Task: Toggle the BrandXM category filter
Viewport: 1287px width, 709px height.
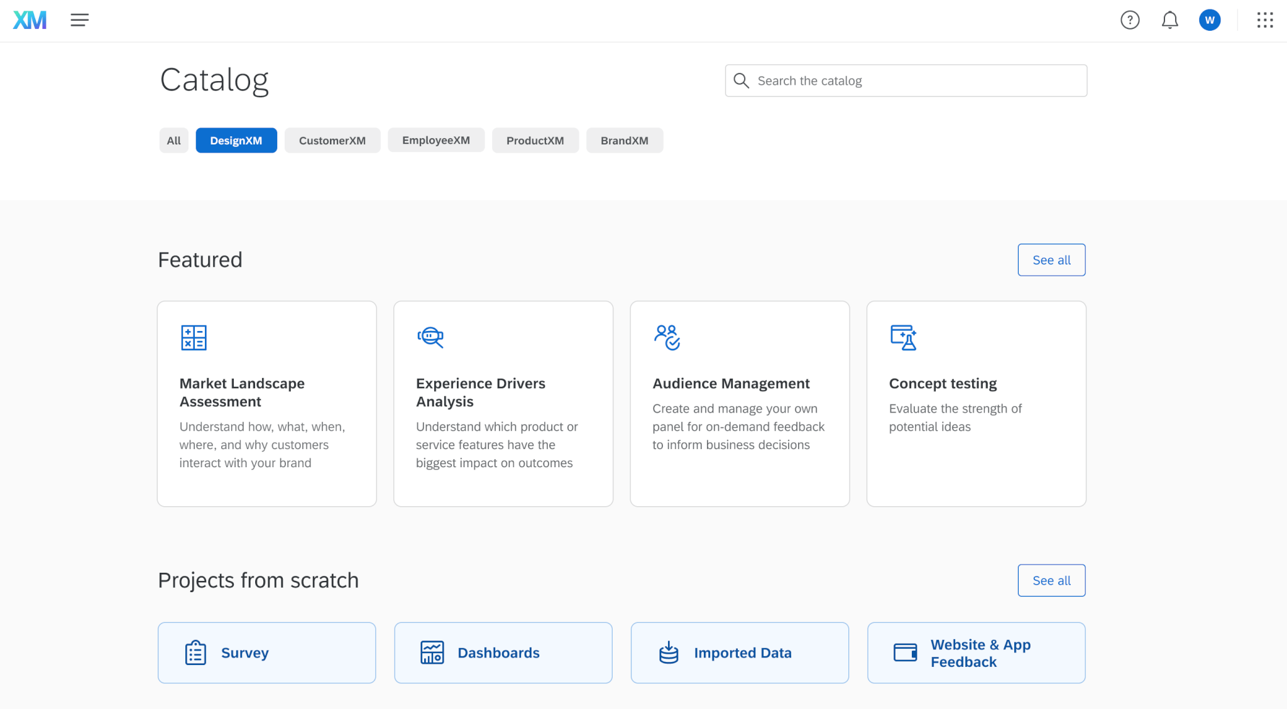Action: coord(624,139)
